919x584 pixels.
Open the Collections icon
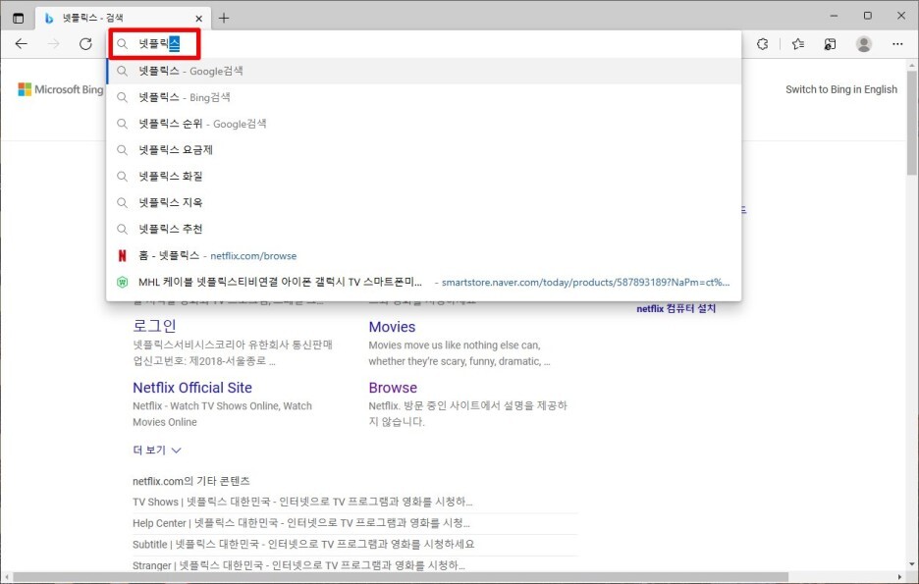830,44
